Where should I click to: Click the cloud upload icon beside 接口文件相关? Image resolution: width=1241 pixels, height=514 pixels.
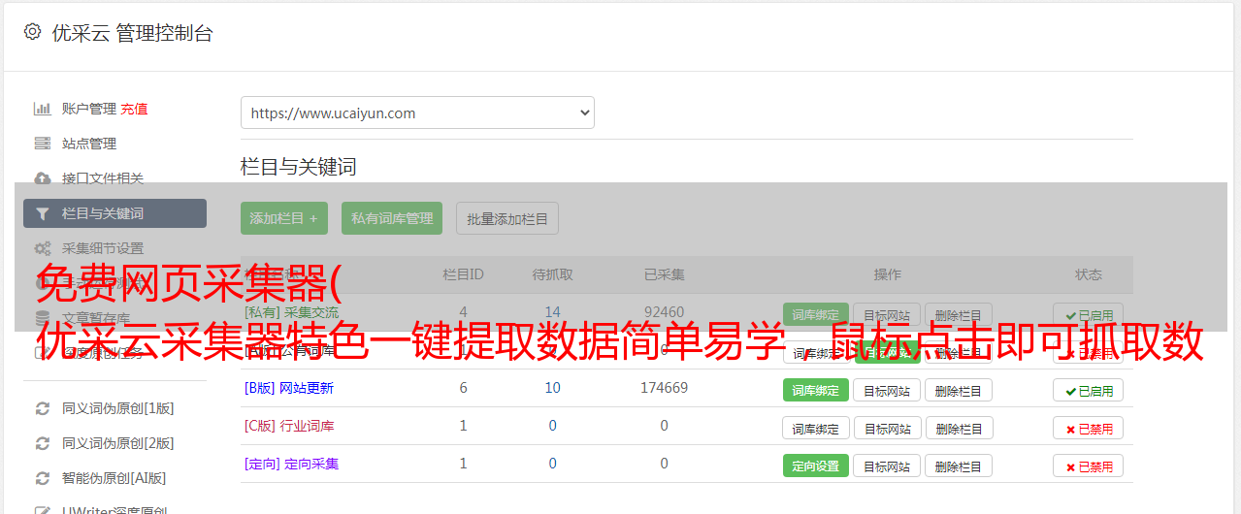click(43, 178)
